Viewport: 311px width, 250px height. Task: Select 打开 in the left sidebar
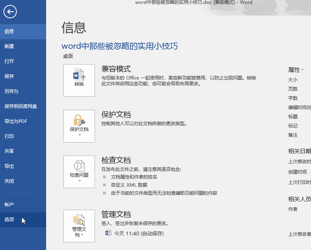pos(9,61)
